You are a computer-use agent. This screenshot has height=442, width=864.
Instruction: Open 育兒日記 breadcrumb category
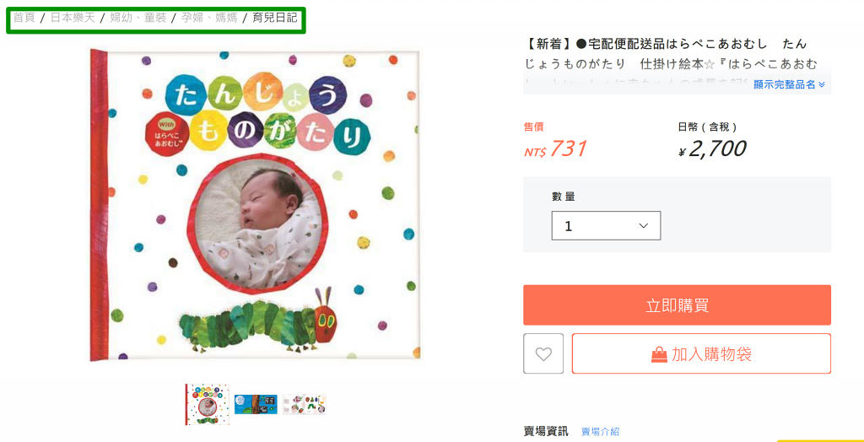[274, 18]
